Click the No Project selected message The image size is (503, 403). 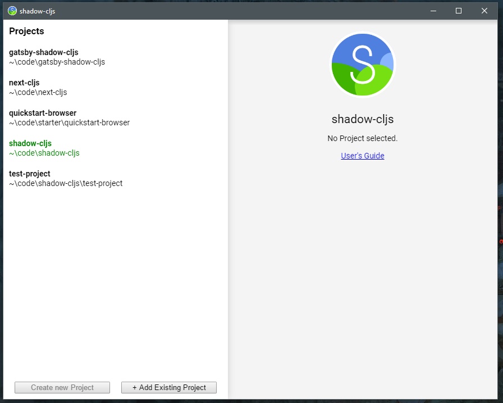point(363,138)
